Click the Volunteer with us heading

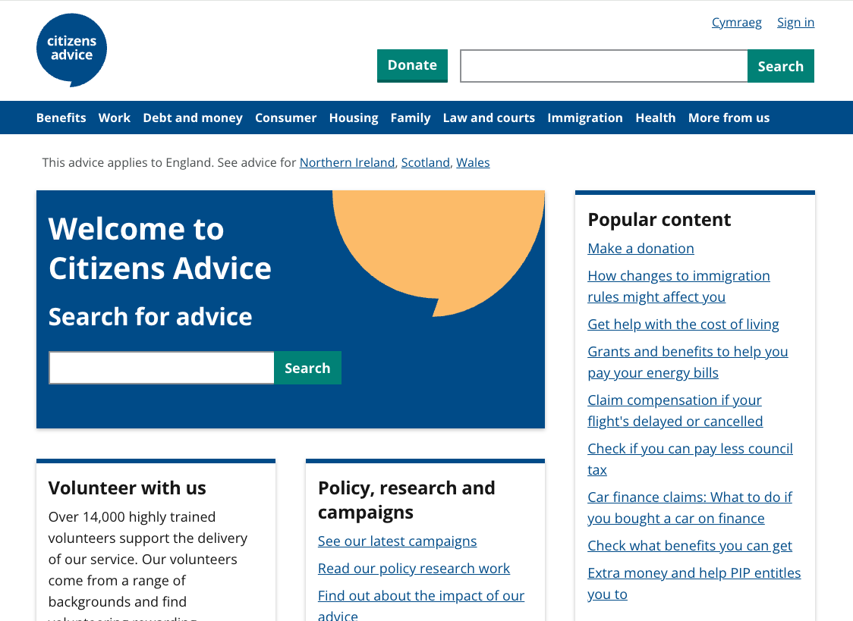(x=127, y=488)
